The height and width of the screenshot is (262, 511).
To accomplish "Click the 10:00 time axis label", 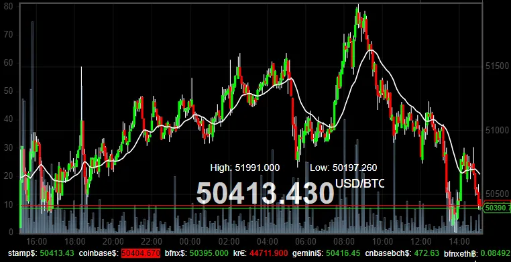I will 382,241.
